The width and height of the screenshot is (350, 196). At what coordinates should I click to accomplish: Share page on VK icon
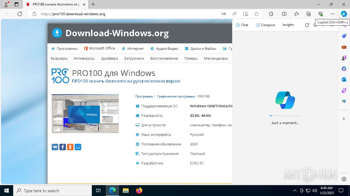55,147
